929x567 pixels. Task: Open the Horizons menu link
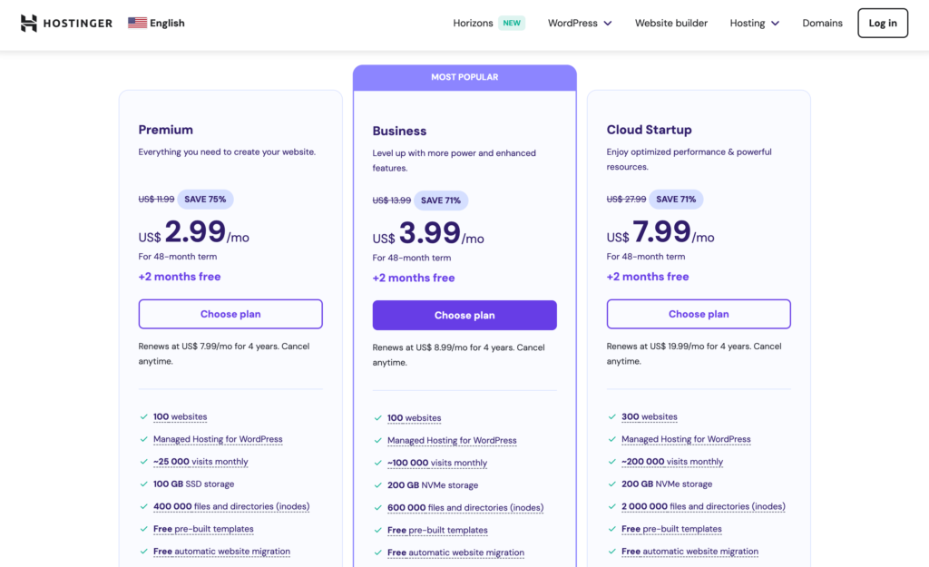[x=473, y=23]
